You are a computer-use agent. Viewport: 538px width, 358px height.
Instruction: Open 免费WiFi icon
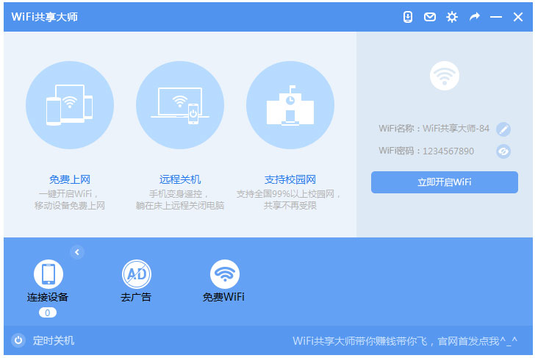click(225, 274)
